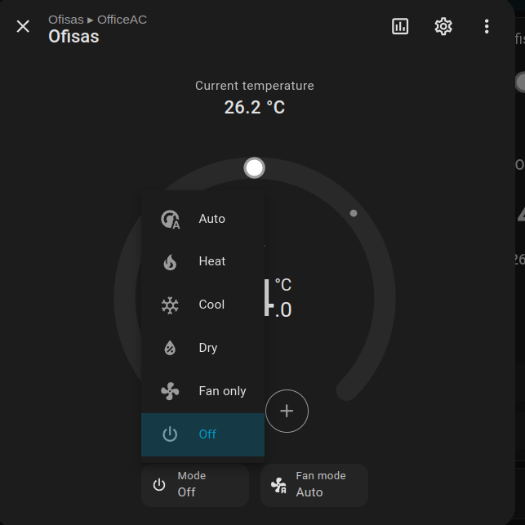Click the Ofisas dialog title
The image size is (525, 525).
[73, 36]
